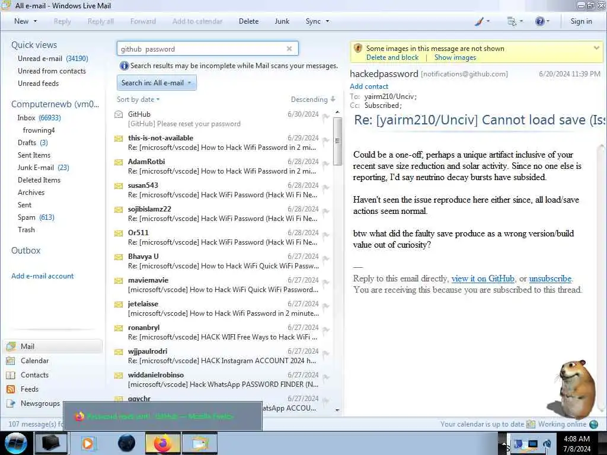The width and height of the screenshot is (607, 455).
Task: Open the Help icon dropdown arrow
Action: click(548, 21)
